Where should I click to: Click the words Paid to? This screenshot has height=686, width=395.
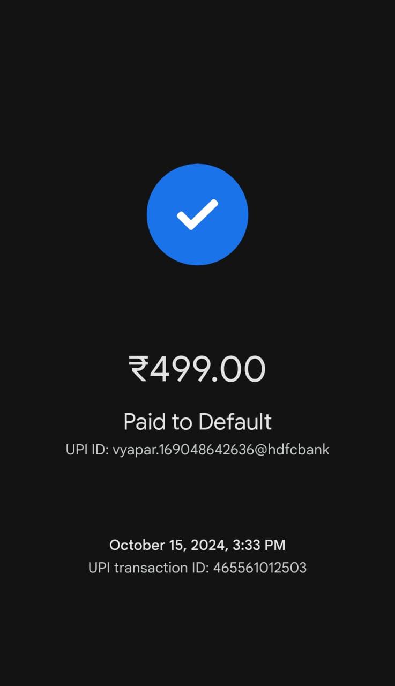pyautogui.click(x=158, y=422)
